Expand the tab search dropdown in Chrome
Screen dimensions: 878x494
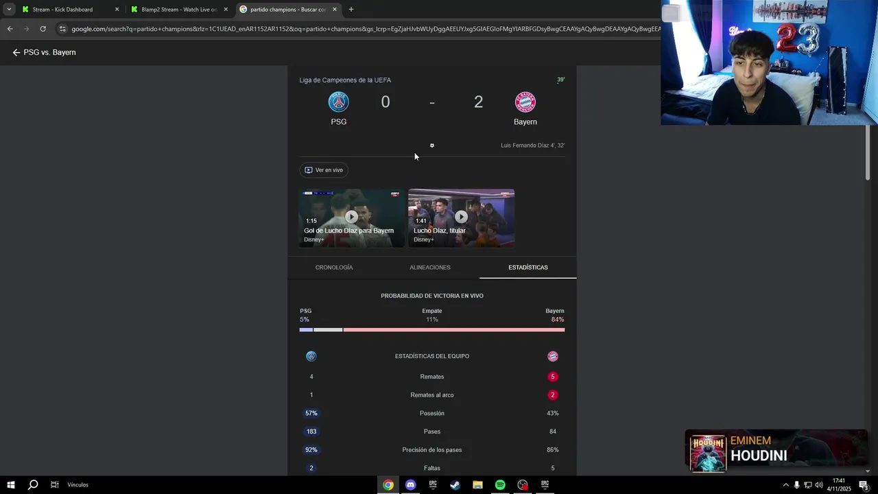[9, 10]
